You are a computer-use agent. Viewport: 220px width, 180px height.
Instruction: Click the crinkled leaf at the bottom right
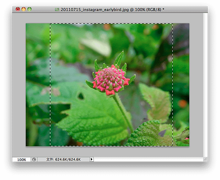click(x=149, y=134)
